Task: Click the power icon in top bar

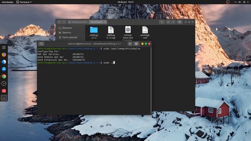Action: (244, 2)
